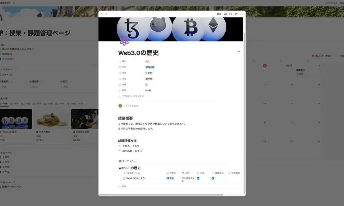
Task: Open the comments panel icon in modal header
Action: coord(225,14)
